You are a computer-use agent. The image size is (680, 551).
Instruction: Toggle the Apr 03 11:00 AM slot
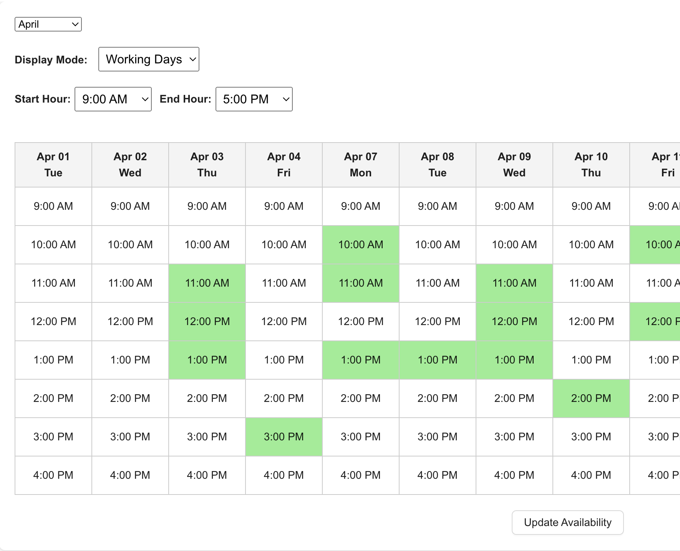point(207,283)
